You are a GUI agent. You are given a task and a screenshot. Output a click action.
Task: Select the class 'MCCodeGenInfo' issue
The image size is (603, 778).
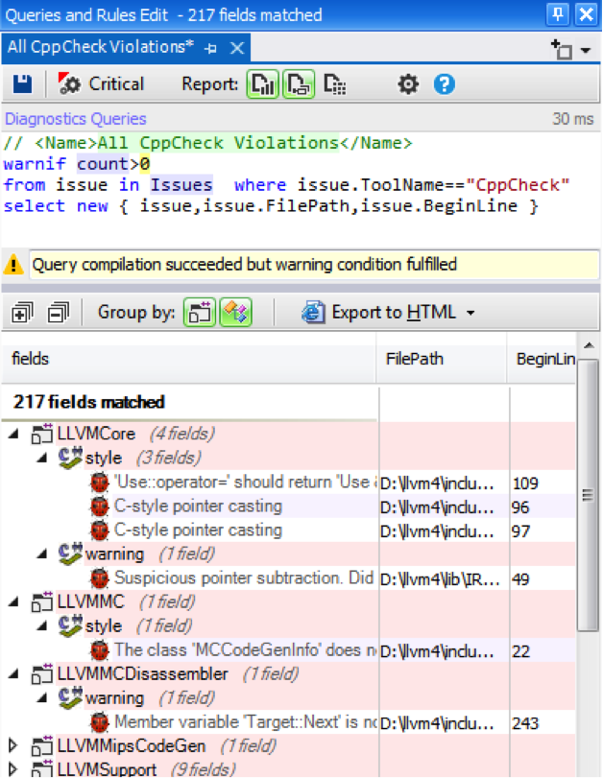click(245, 650)
